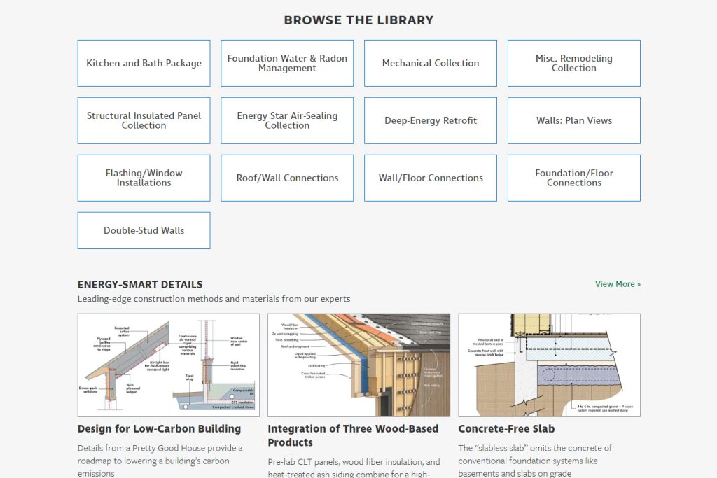Open Roof/Wall Connections

pyautogui.click(x=287, y=178)
